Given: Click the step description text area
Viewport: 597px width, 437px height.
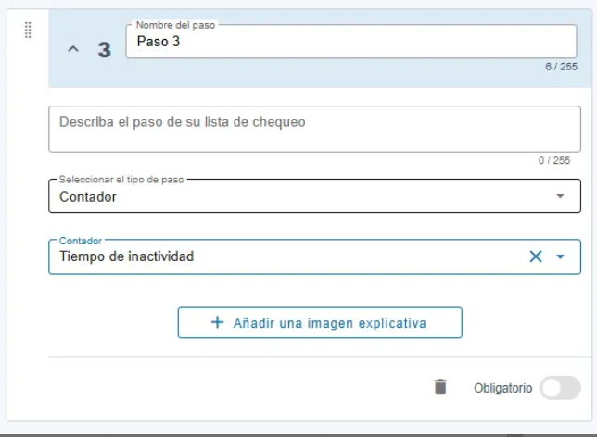Looking at the screenshot, I should [x=314, y=130].
